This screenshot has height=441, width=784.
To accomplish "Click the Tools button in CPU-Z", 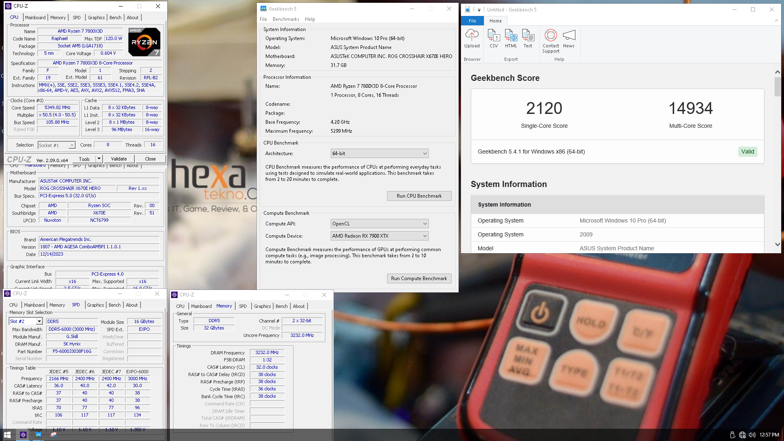I will (85, 159).
